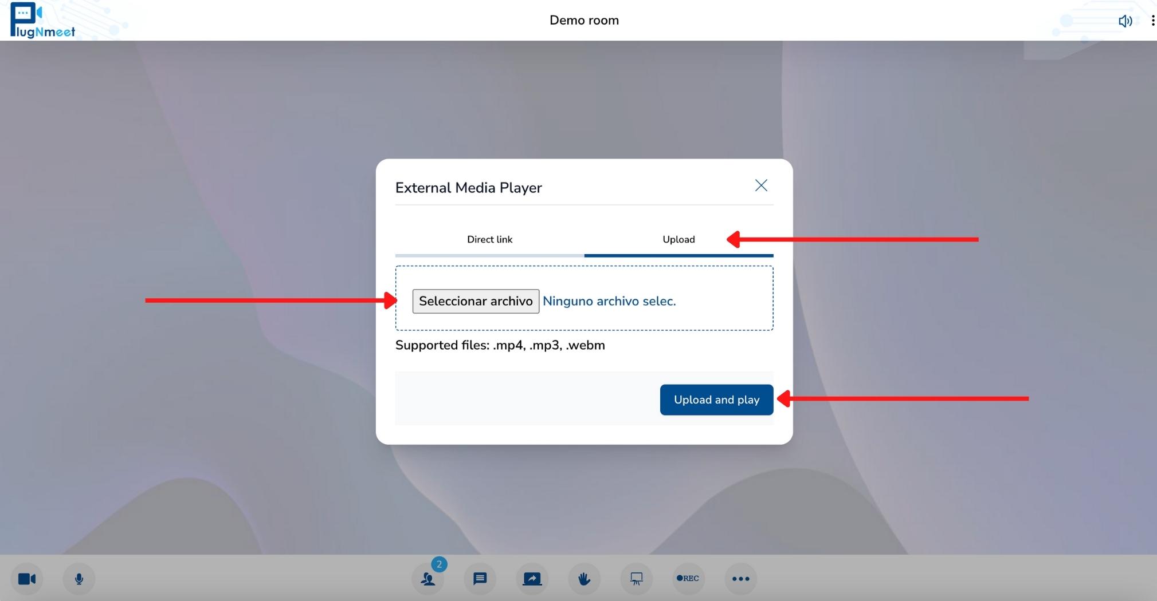Open the participants list icon
Viewport: 1157px width, 601px height.
(428, 579)
